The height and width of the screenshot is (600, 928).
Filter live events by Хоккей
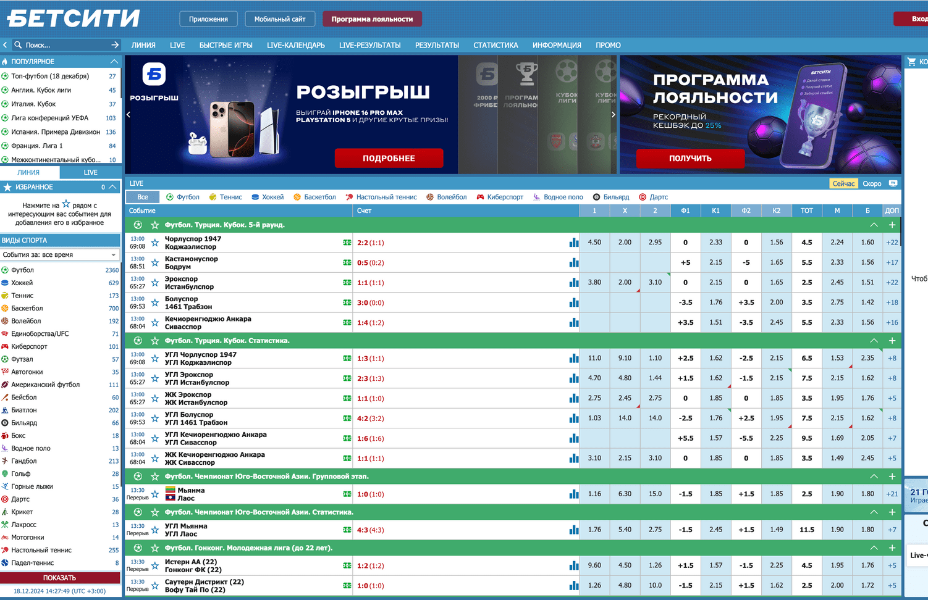(268, 197)
